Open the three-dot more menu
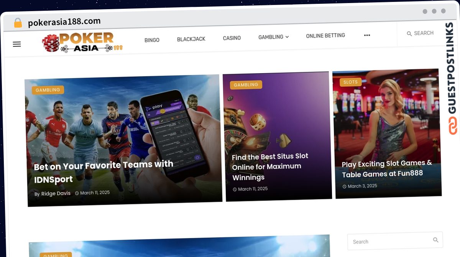The width and height of the screenshot is (460, 257). coord(367,35)
